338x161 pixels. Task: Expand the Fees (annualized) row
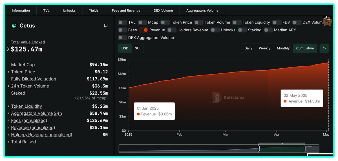(x=8, y=121)
